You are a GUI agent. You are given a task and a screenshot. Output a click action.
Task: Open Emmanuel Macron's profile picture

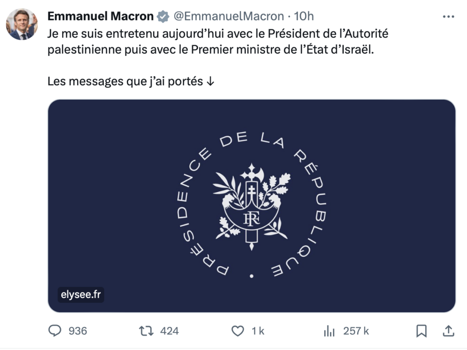22,24
